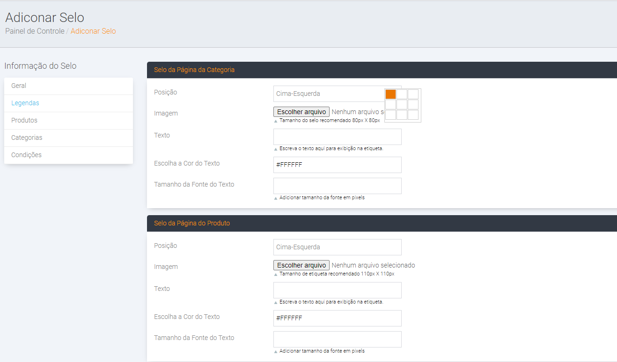Select the bottom-left cell in position grid
The height and width of the screenshot is (362, 617).
391,115
